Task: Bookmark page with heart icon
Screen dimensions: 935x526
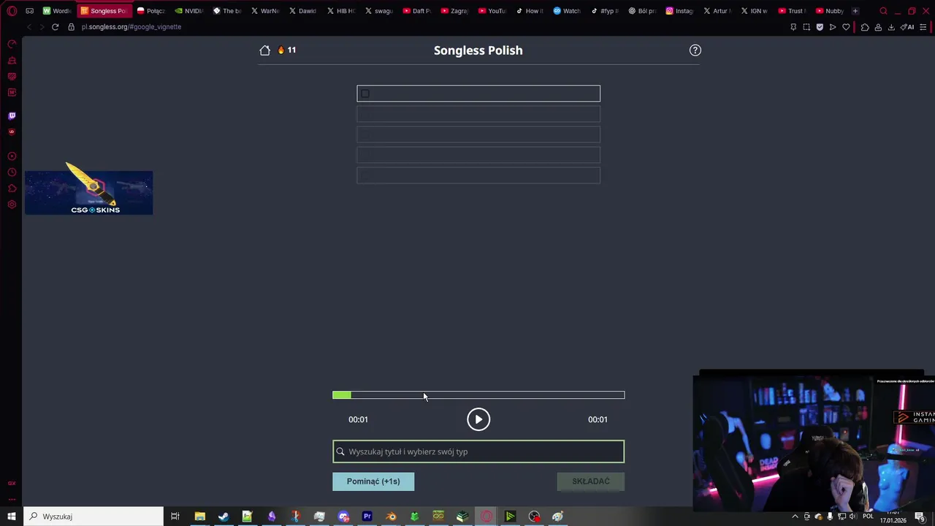Action: 846,27
